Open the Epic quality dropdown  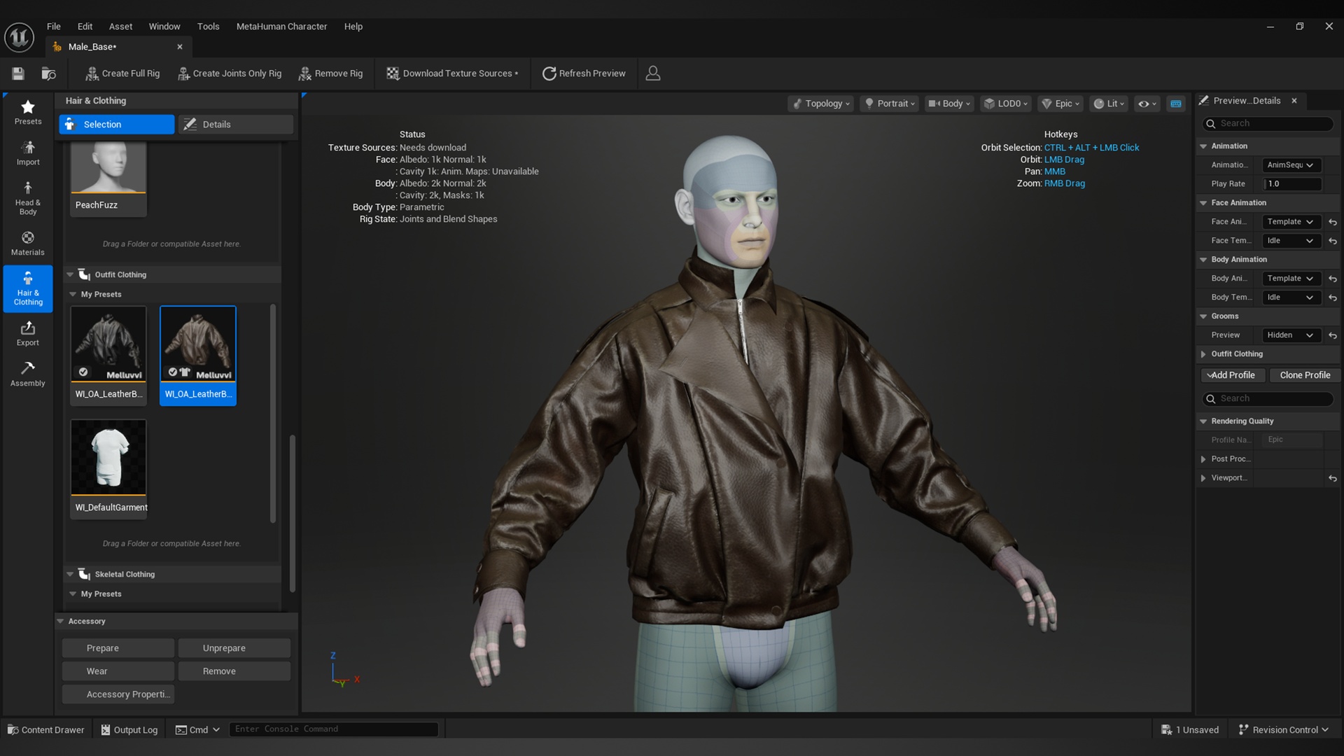1060,104
